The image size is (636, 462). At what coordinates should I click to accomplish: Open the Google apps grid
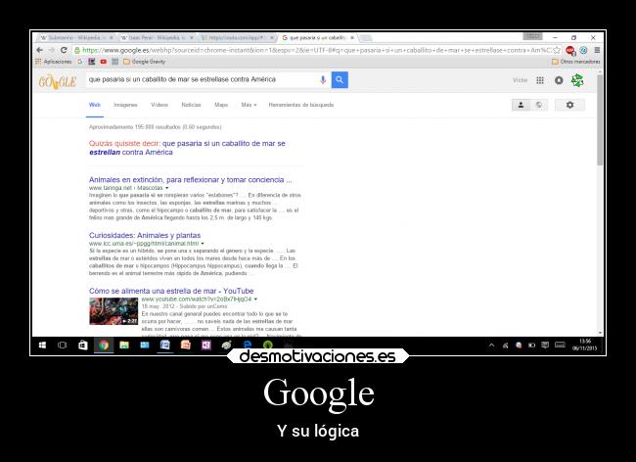click(540, 80)
